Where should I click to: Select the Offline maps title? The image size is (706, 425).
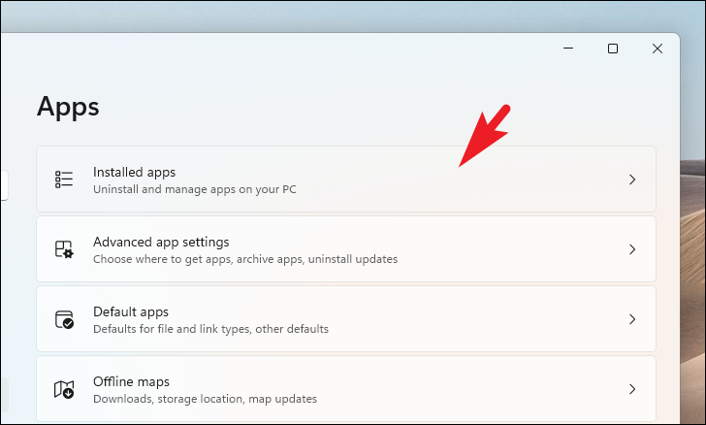(132, 381)
